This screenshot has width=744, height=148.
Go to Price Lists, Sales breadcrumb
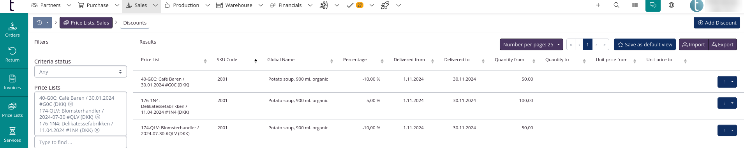tap(86, 23)
